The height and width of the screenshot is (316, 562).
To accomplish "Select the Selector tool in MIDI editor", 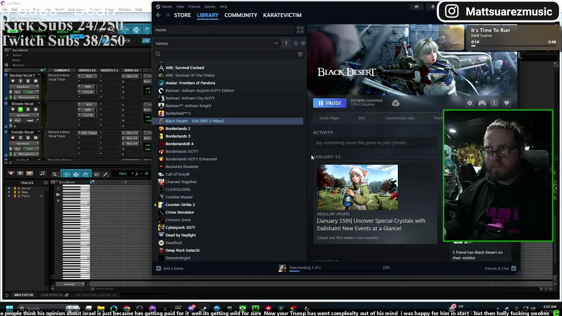I will (x=76, y=174).
